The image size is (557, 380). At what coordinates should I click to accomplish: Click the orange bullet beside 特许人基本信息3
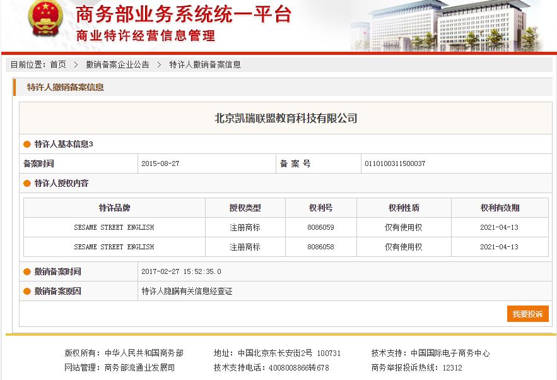(27, 145)
